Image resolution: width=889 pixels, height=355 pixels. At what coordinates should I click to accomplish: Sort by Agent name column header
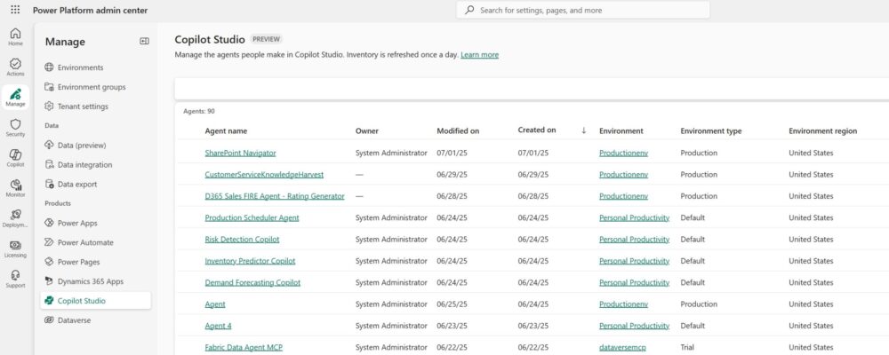[226, 130]
